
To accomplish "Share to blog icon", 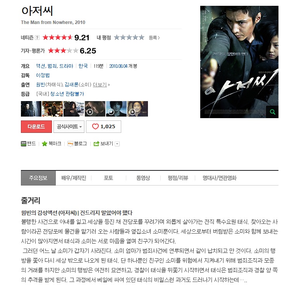I will (x=70, y=144).
